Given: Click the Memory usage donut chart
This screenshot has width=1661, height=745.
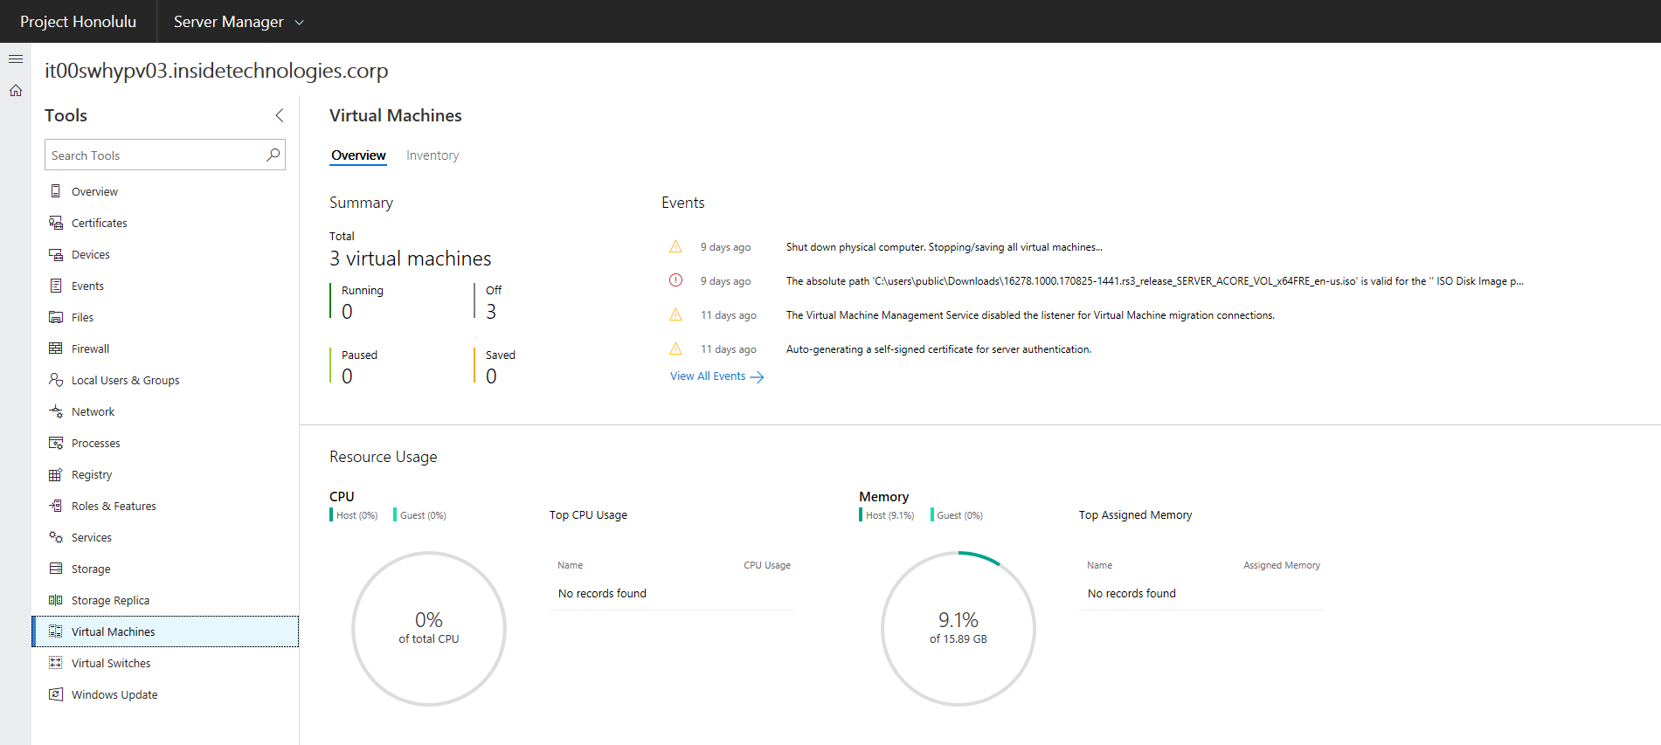Looking at the screenshot, I should click(x=958, y=628).
